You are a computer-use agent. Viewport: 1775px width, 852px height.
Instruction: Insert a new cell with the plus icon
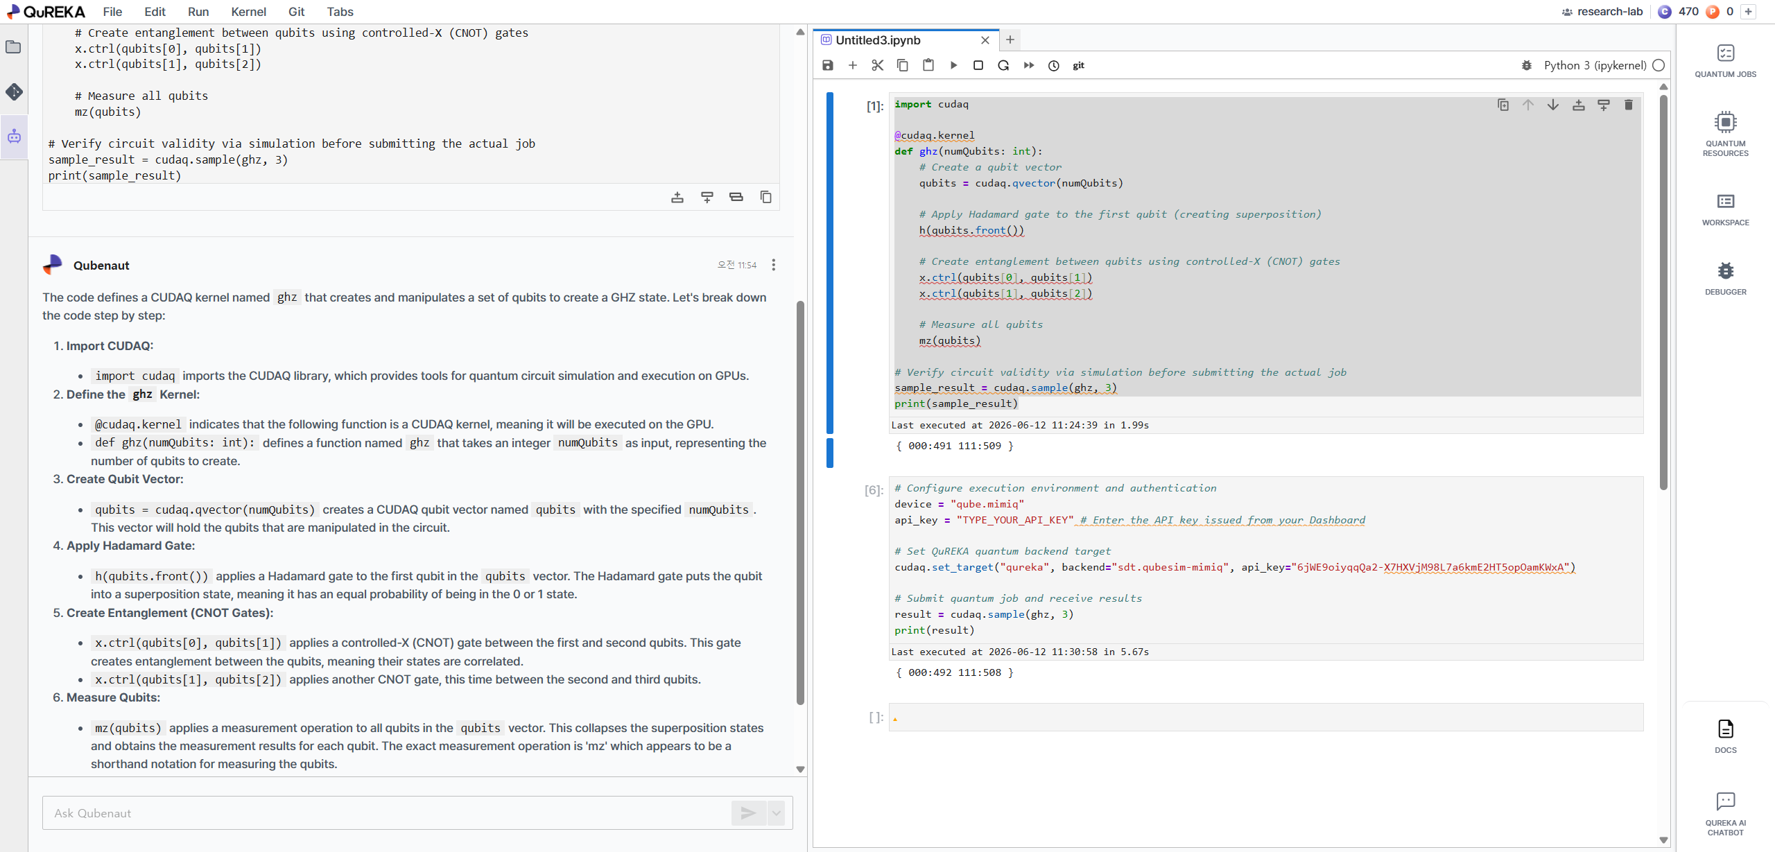(x=853, y=65)
